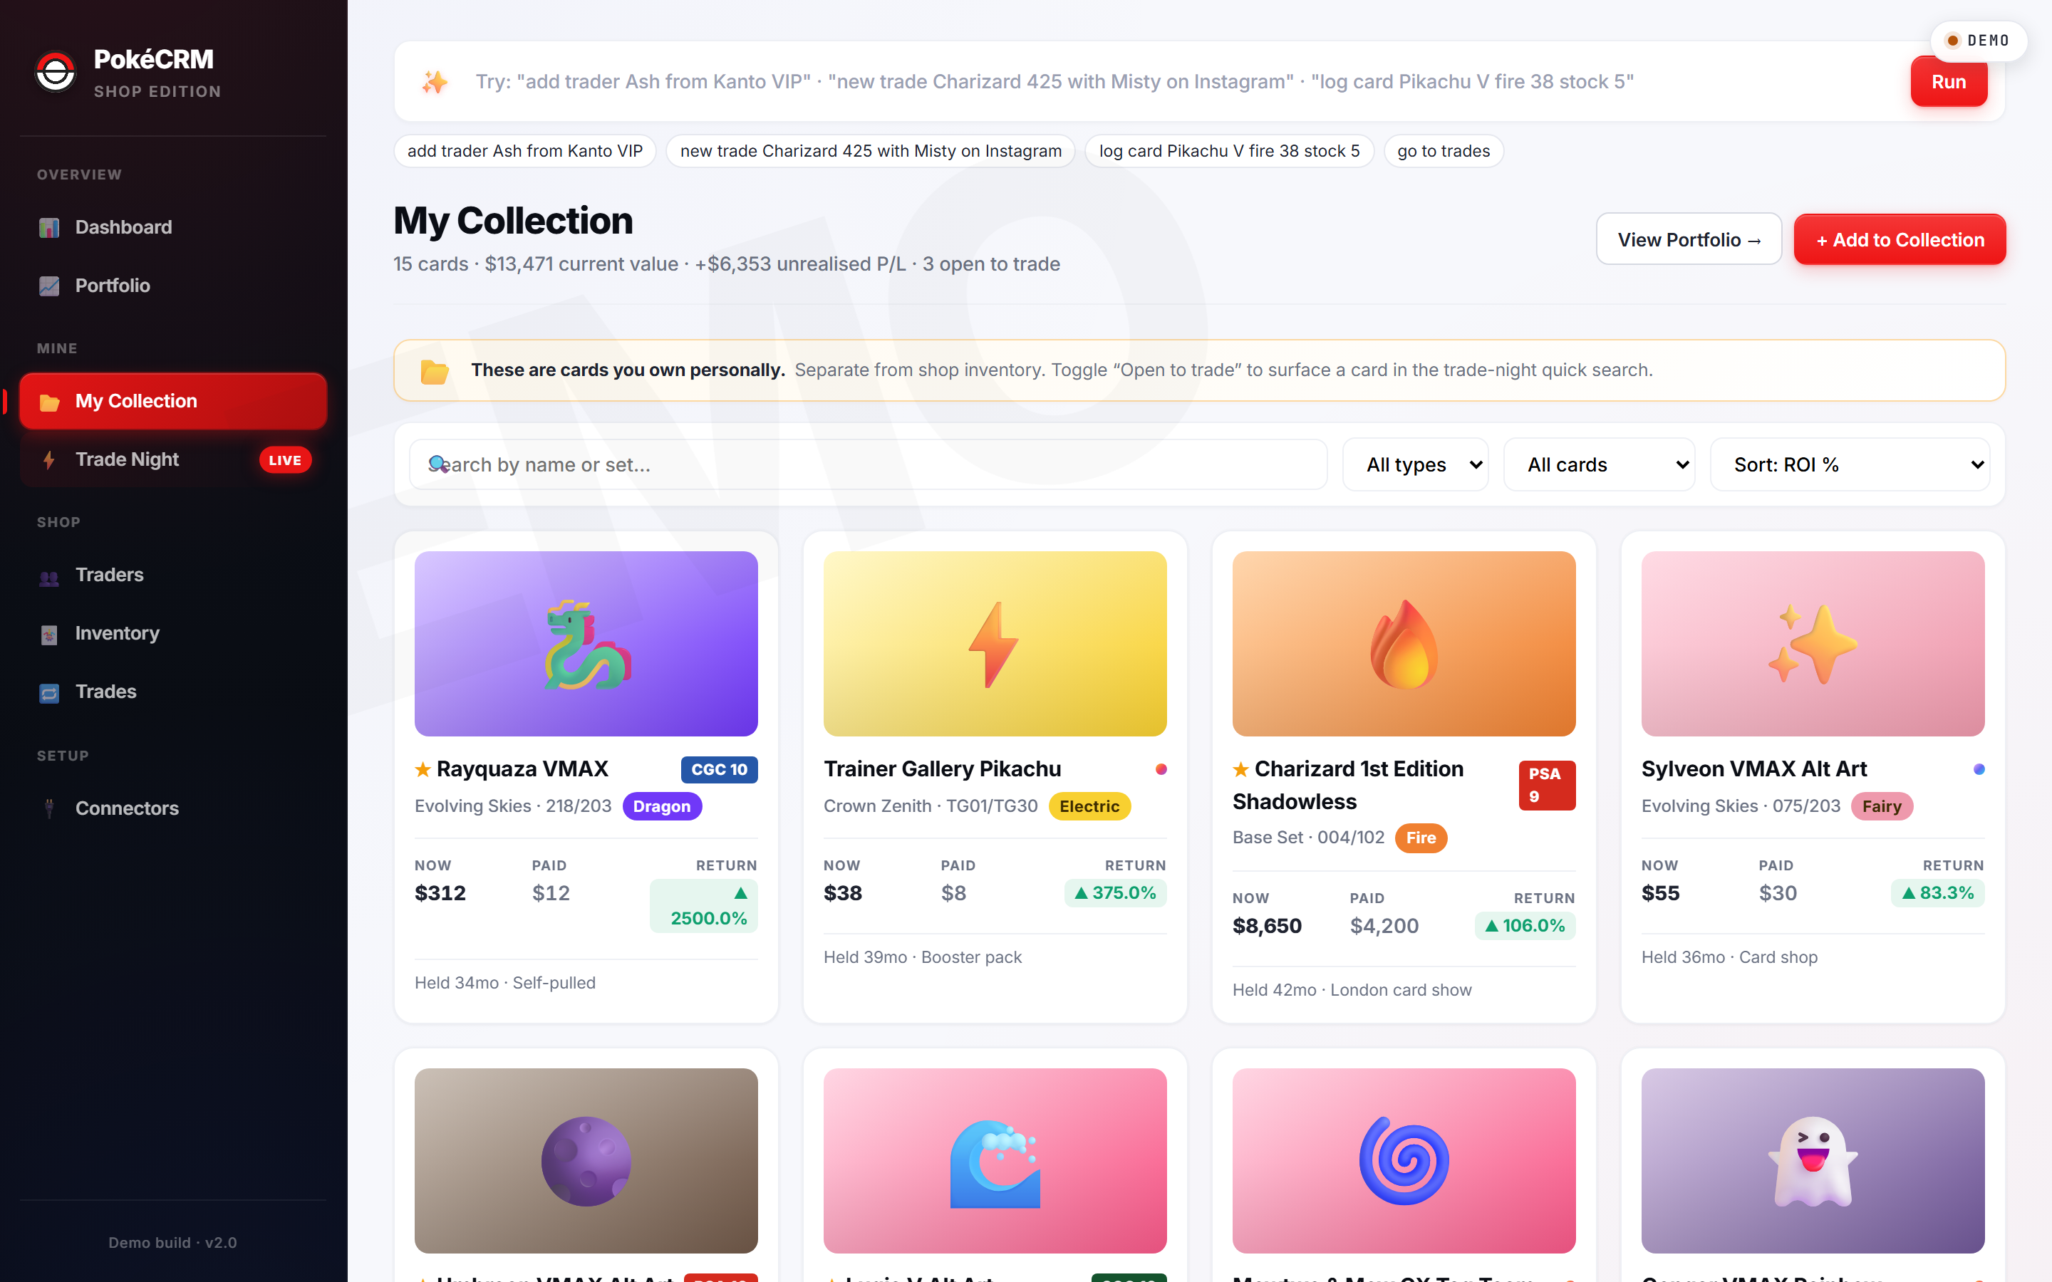Click the 'go to trades' suggestion chip

coord(1444,151)
